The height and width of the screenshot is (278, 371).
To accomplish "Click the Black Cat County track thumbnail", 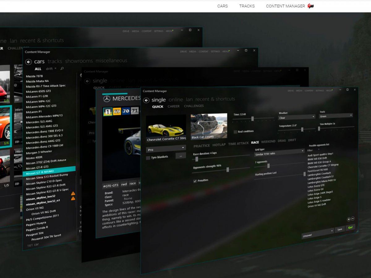I will [209, 126].
